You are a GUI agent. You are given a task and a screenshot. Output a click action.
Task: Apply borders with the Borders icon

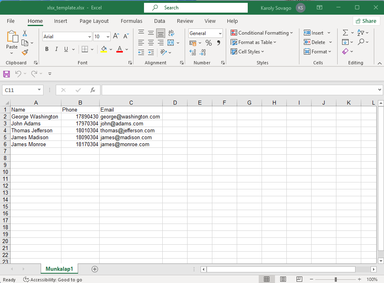(x=85, y=49)
